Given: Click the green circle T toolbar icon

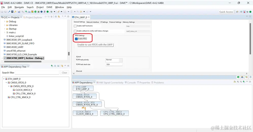Looking at the screenshot, I should tap(35, 12).
